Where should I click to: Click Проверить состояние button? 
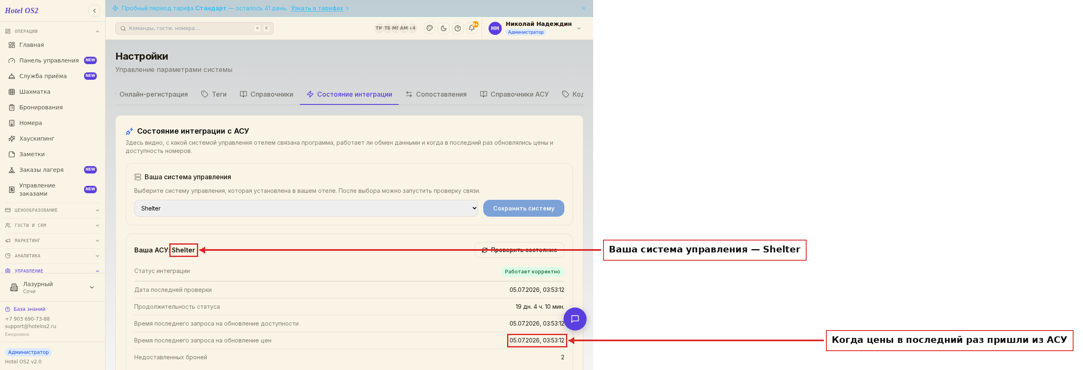519,250
